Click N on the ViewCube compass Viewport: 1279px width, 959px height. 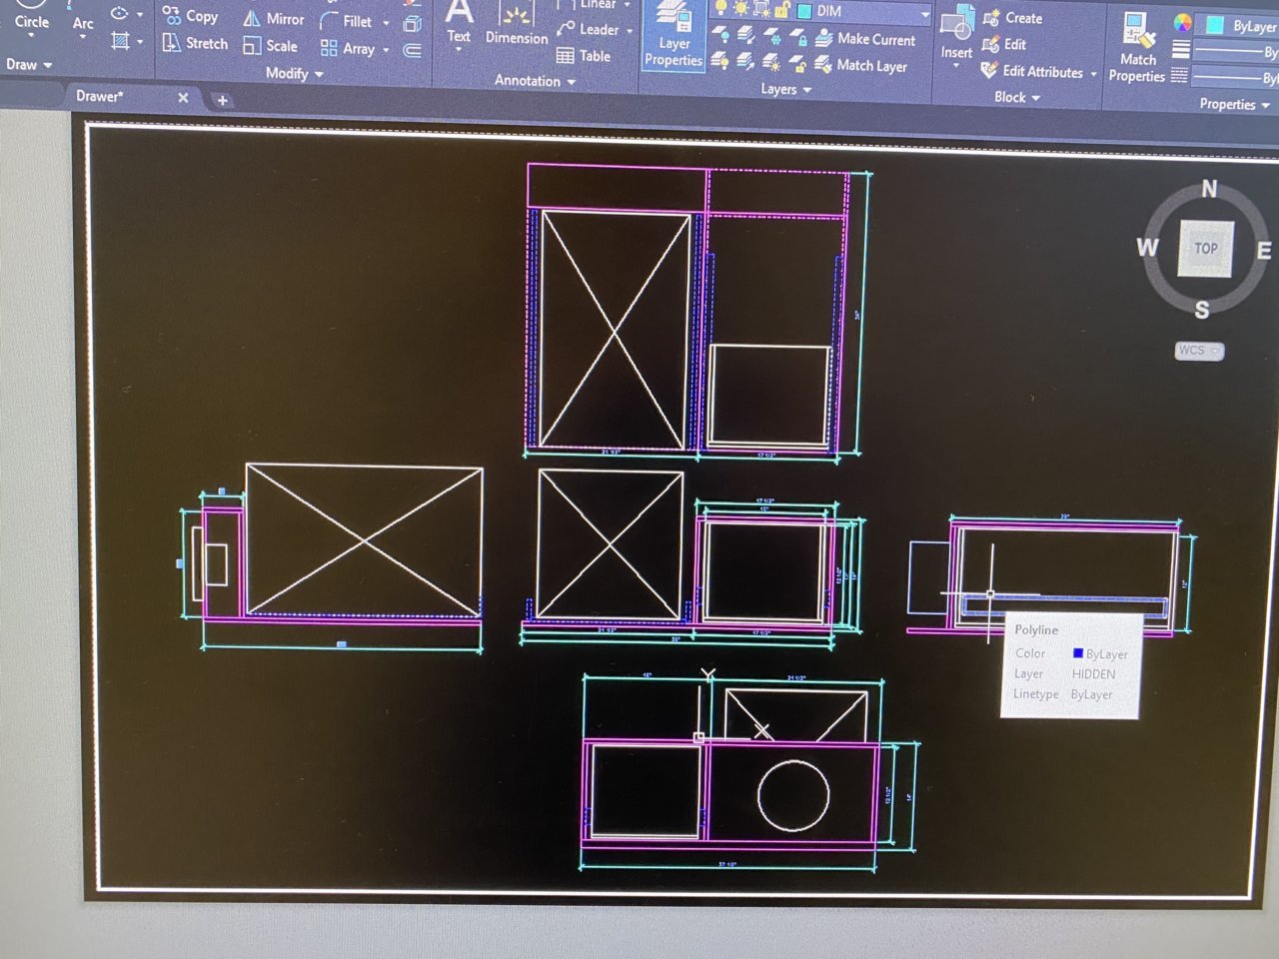point(1209,189)
